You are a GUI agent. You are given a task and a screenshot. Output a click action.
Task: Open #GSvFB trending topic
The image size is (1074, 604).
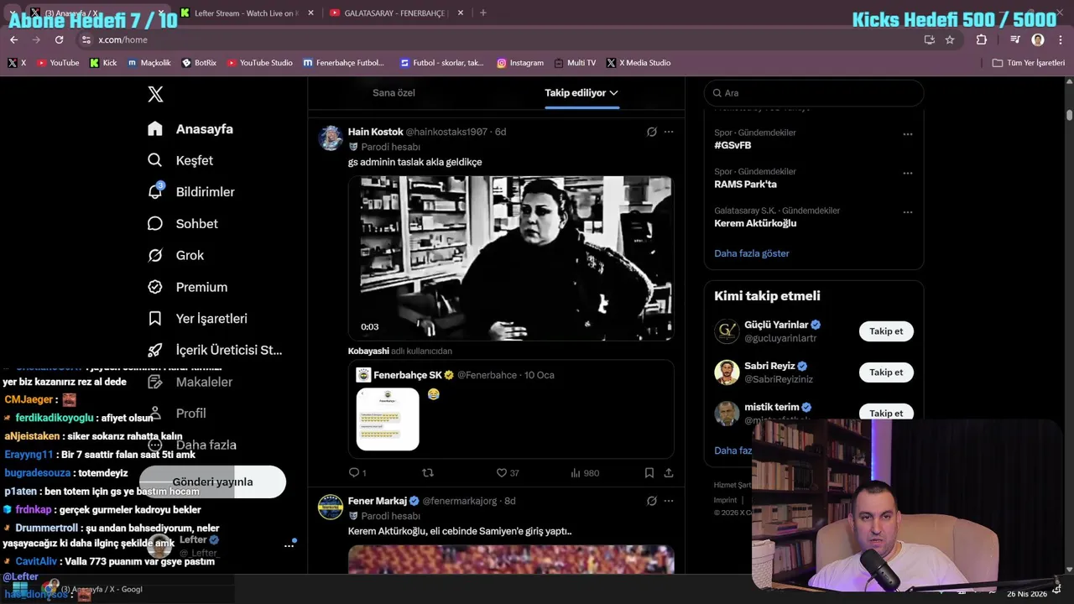pos(733,145)
